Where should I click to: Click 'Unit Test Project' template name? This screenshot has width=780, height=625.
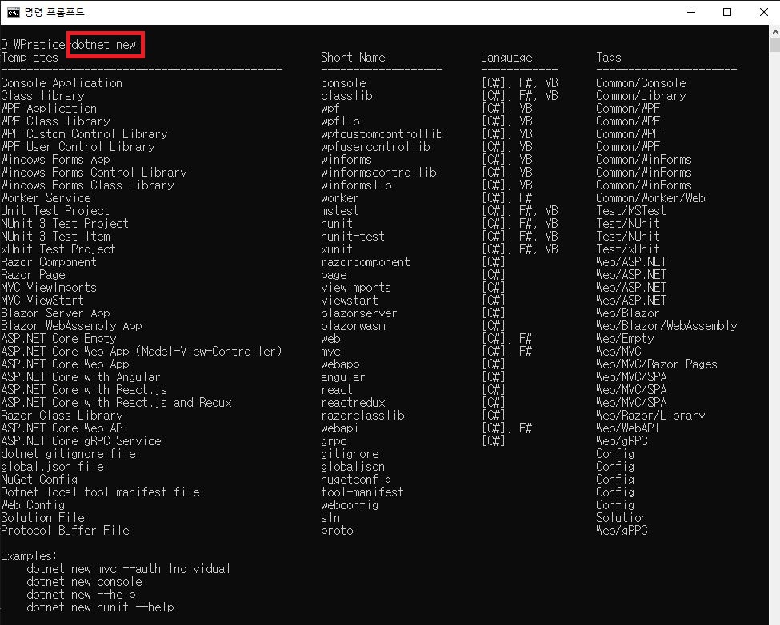click(x=55, y=211)
